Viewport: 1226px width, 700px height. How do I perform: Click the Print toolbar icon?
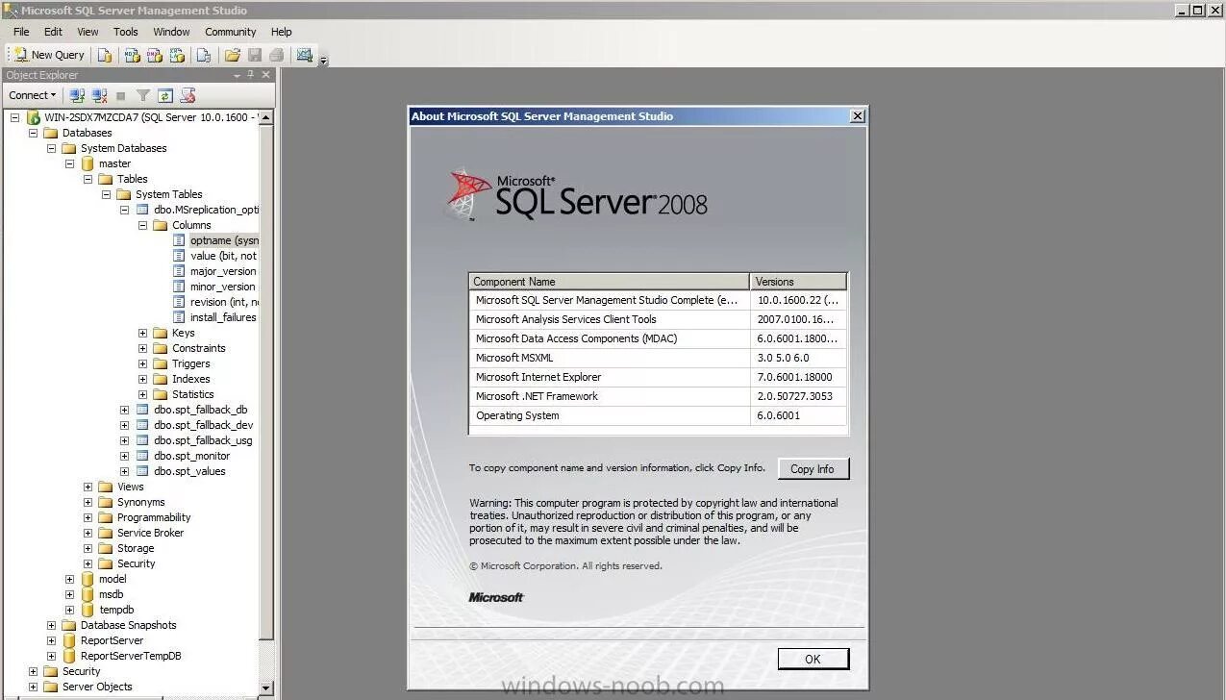pyautogui.click(x=277, y=55)
